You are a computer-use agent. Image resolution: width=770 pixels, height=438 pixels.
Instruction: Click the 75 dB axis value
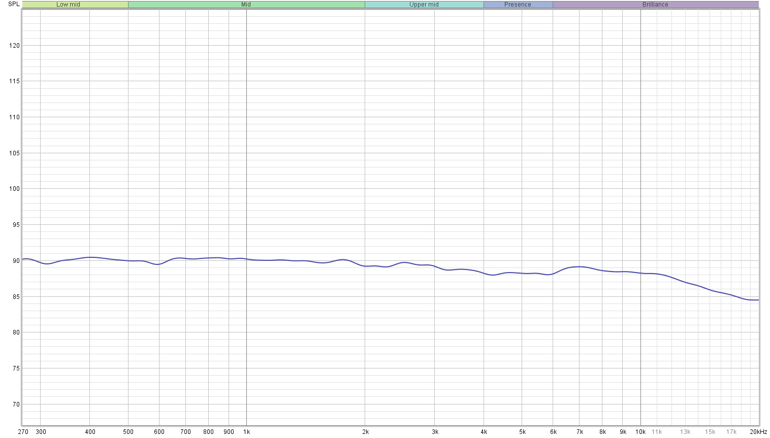(16, 368)
